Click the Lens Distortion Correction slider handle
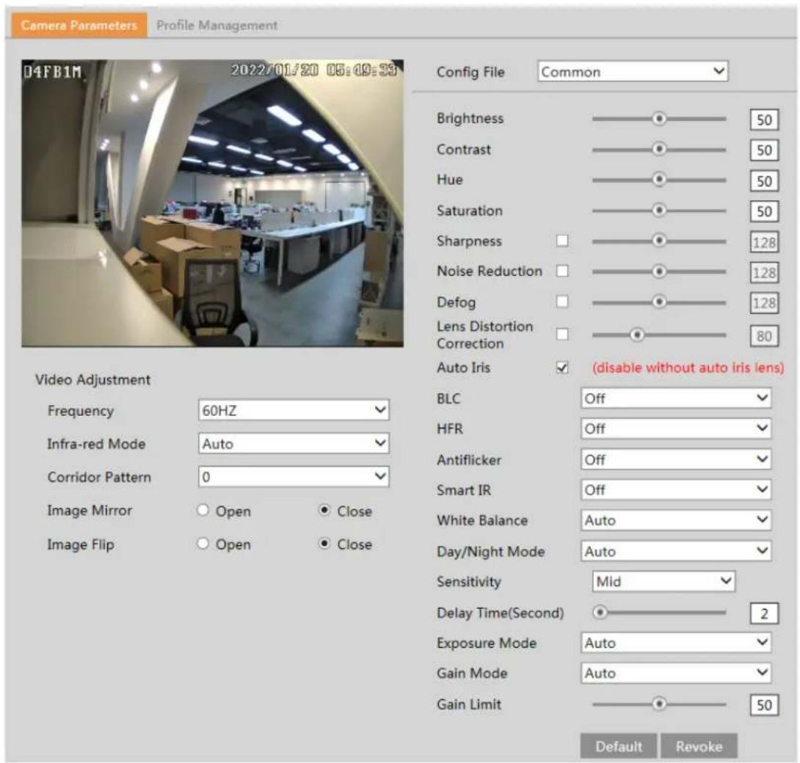 tap(637, 335)
